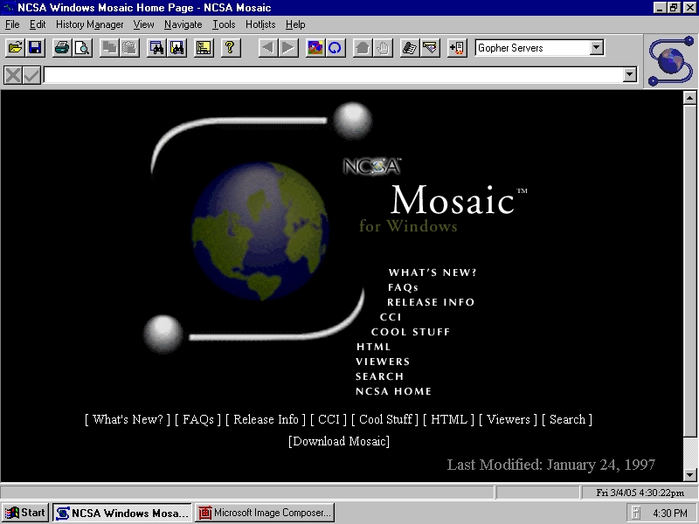Viewport: 699px width, 524px height.
Task: Click HTML in the image menu
Action: point(374,347)
